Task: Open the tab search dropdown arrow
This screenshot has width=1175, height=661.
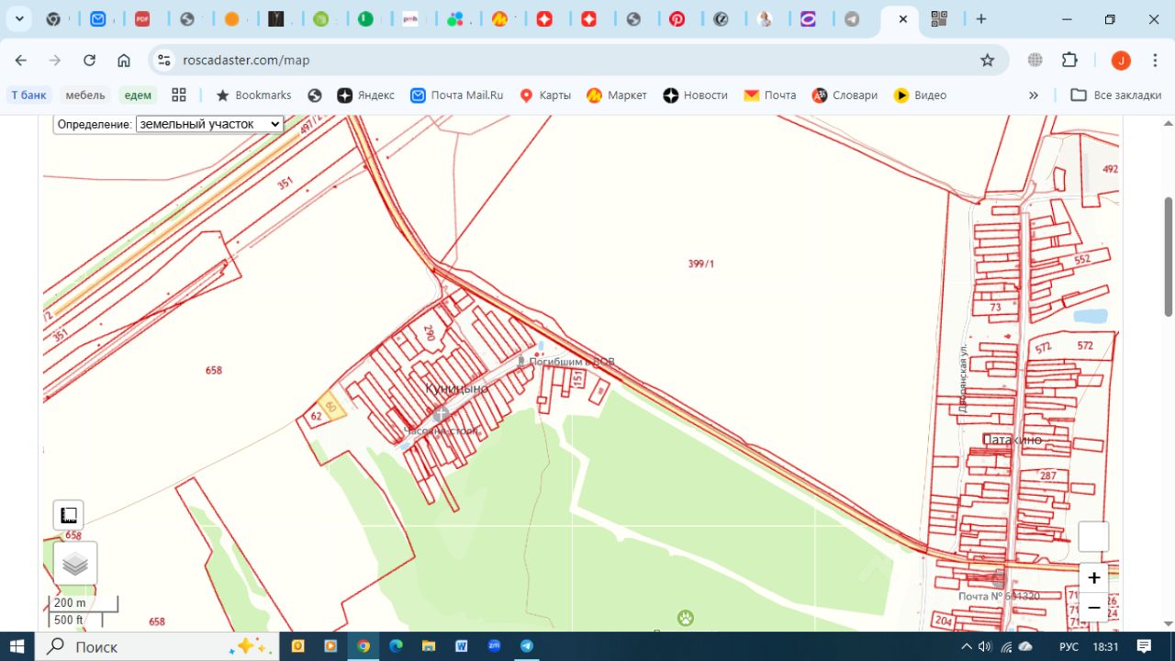Action: pos(19,18)
